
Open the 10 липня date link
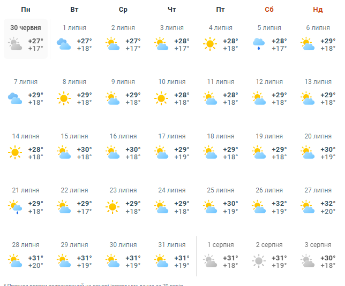coord(172,82)
